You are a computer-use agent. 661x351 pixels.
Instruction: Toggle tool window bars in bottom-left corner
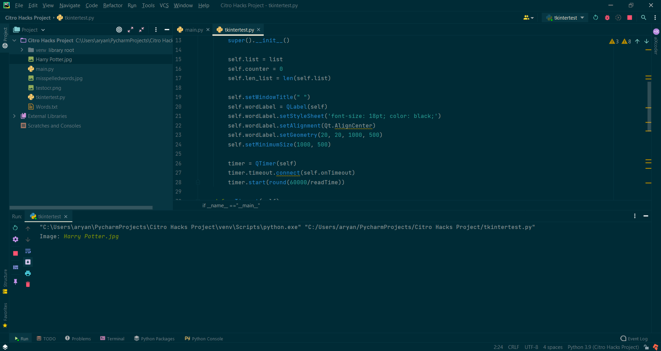click(x=5, y=347)
